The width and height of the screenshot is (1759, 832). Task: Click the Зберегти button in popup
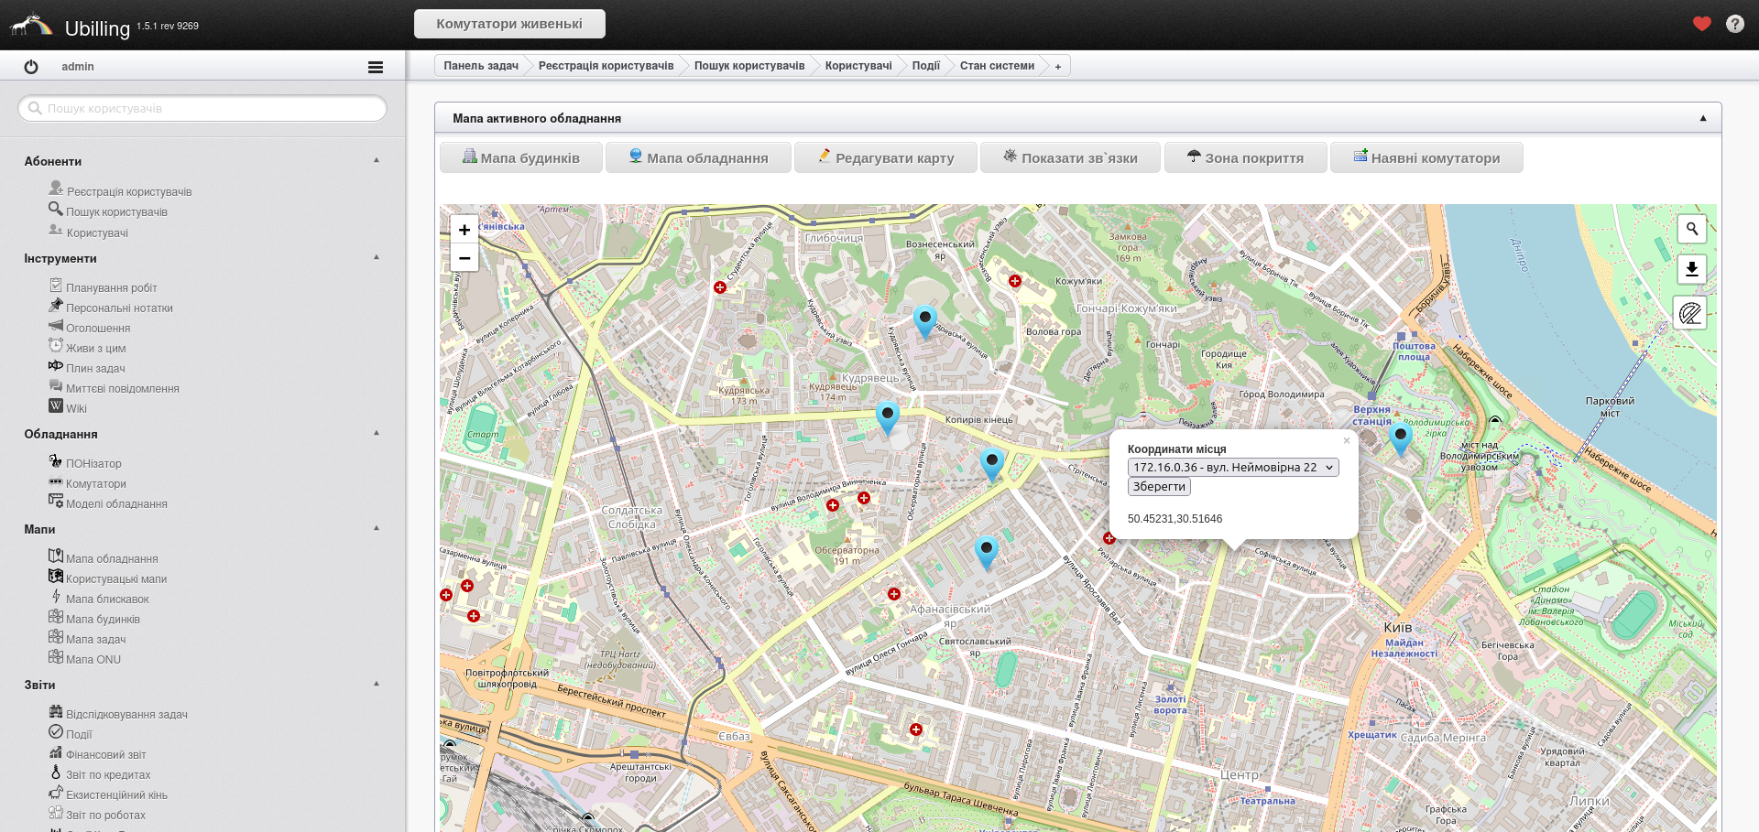pos(1158,487)
